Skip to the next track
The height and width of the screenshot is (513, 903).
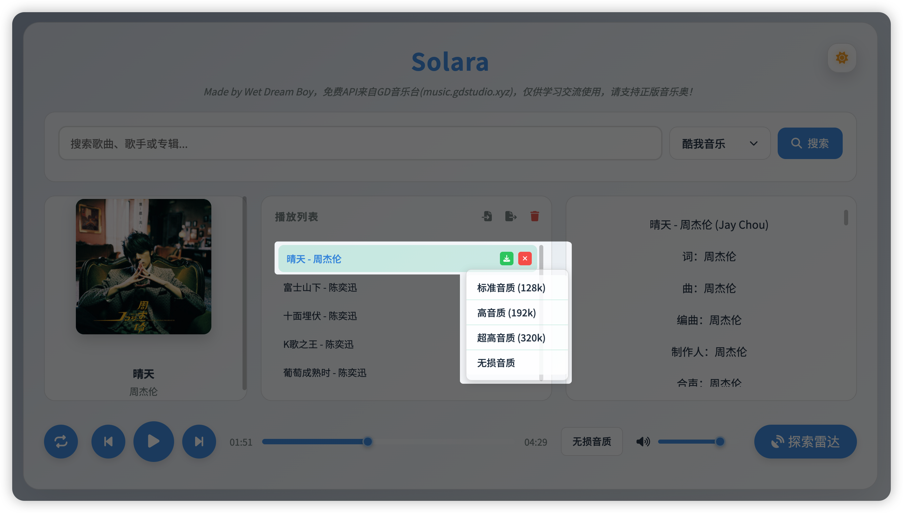[x=199, y=442]
